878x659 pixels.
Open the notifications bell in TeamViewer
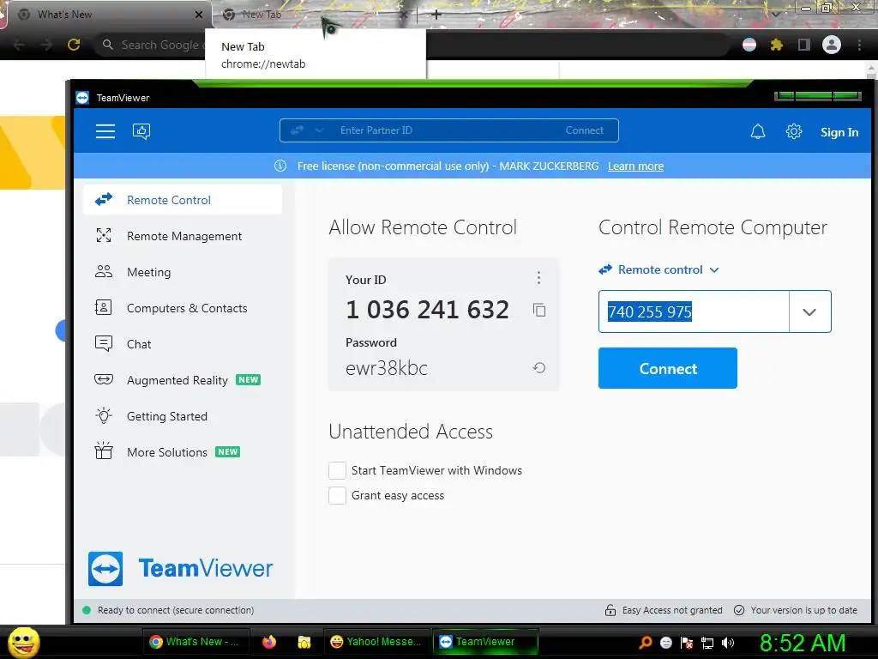[758, 131]
